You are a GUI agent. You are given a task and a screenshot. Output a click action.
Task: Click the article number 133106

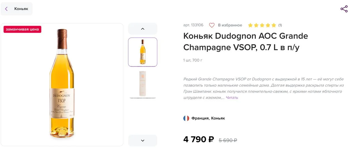(x=193, y=25)
